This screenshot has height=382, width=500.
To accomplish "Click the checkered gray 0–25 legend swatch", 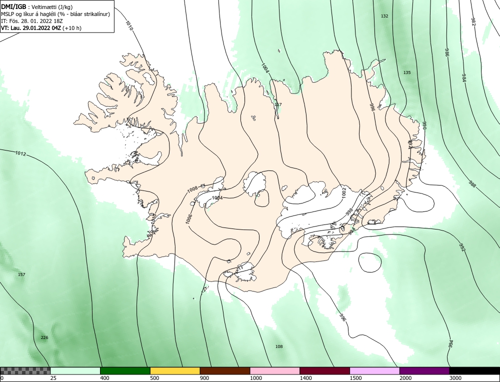I will [25, 370].
